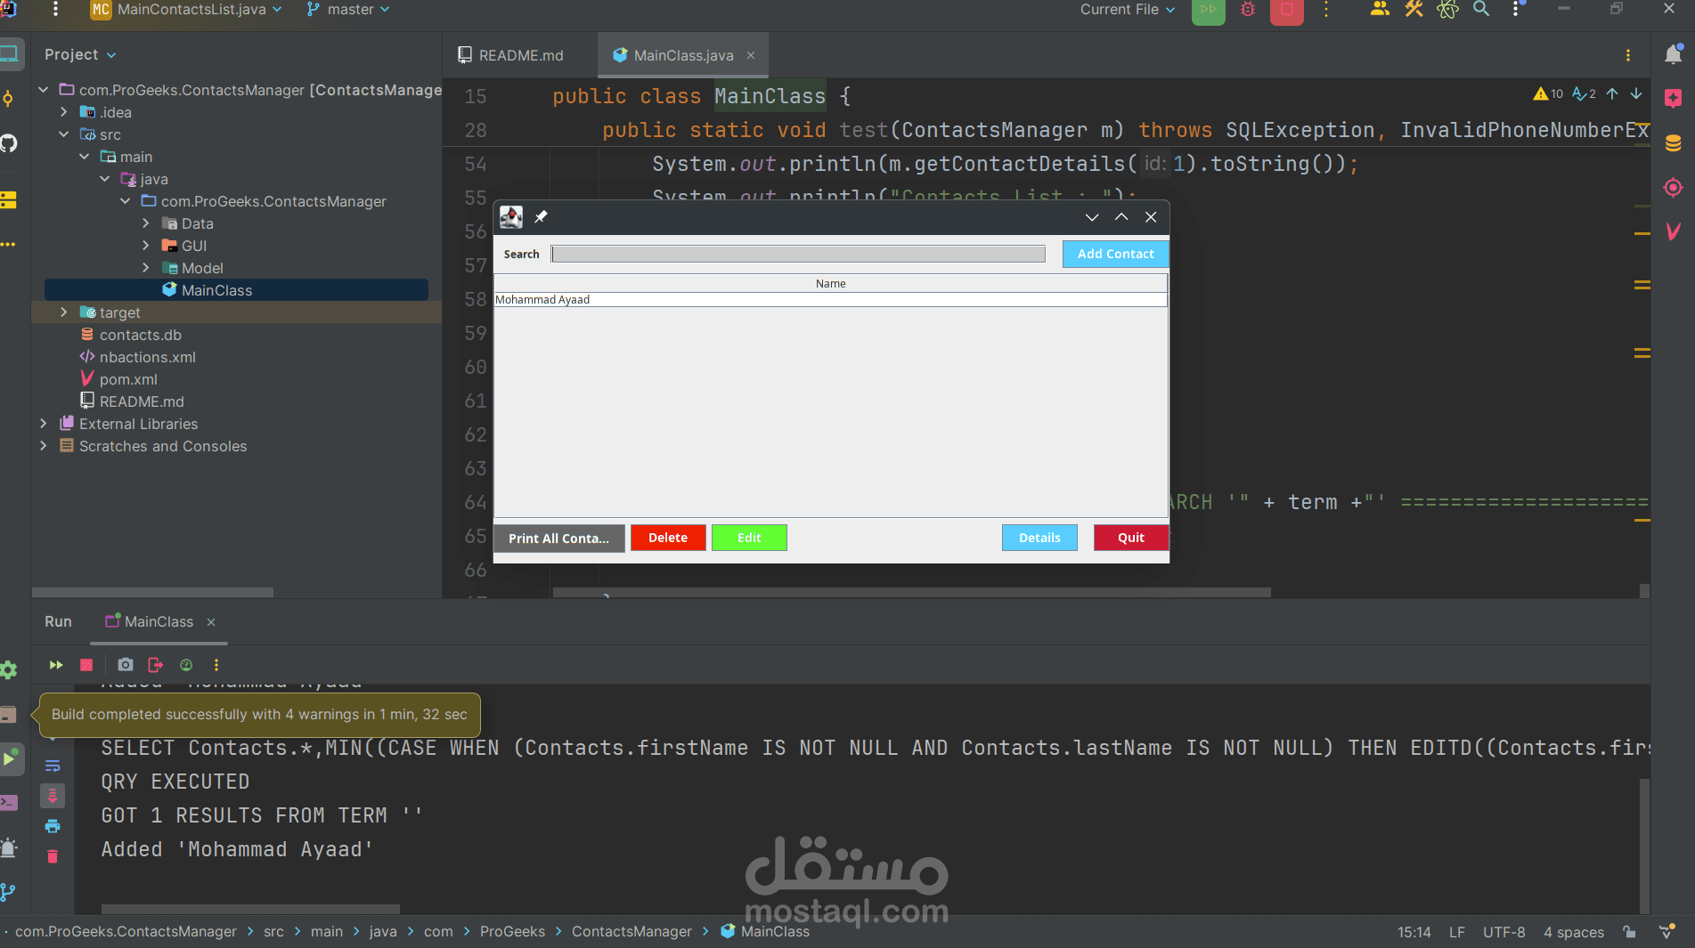This screenshot has height=948, width=1695.
Task: Click the console vertical scrollbar
Action: point(1644,846)
